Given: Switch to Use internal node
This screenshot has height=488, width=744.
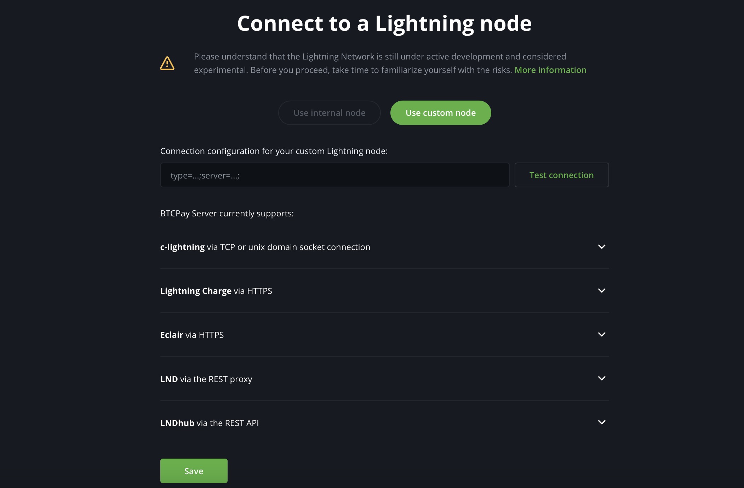Looking at the screenshot, I should click(x=329, y=113).
